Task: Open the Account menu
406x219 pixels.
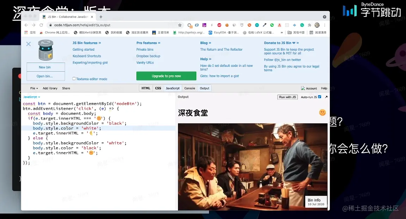Action: 309,88
